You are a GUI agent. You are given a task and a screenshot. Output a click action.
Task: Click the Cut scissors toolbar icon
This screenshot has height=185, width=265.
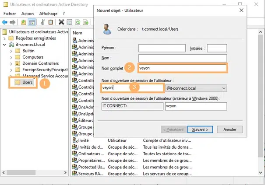click(x=43, y=22)
